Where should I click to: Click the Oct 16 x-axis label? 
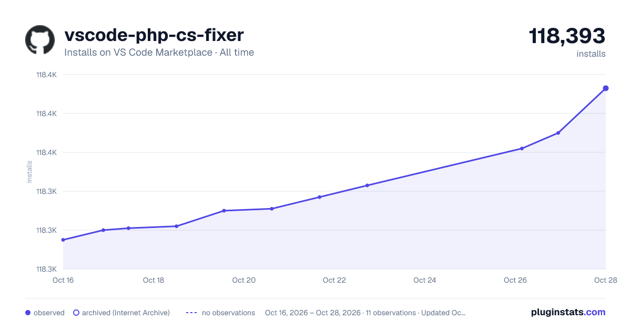(63, 280)
